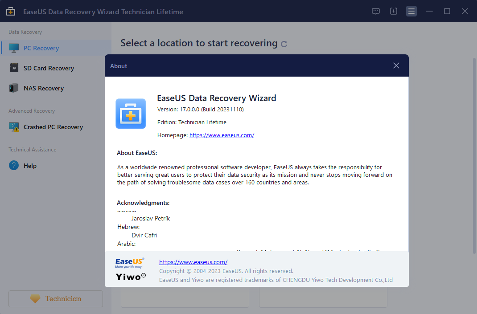Click the 'EaseUS Data Recovery Wizard' About title
The height and width of the screenshot is (314, 477).
(x=217, y=98)
